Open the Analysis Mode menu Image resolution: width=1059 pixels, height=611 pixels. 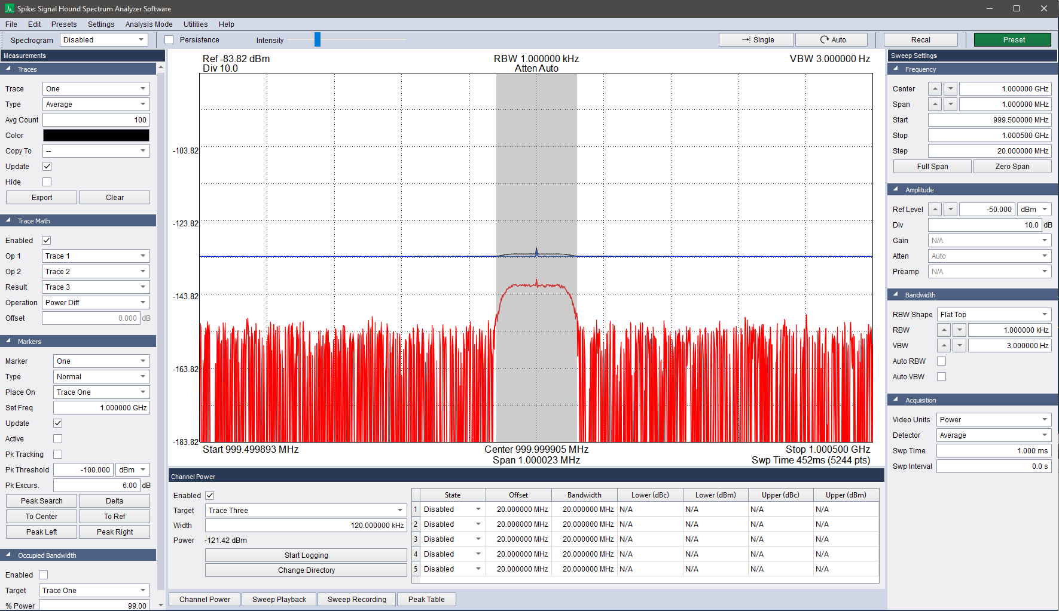pyautogui.click(x=149, y=24)
